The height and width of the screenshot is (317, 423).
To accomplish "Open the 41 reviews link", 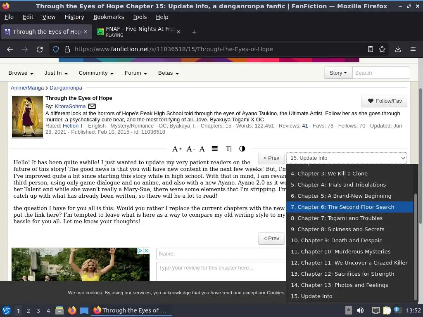I will [x=305, y=126].
